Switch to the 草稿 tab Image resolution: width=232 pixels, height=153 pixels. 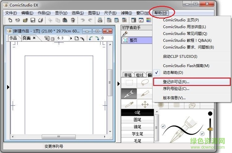128,75
